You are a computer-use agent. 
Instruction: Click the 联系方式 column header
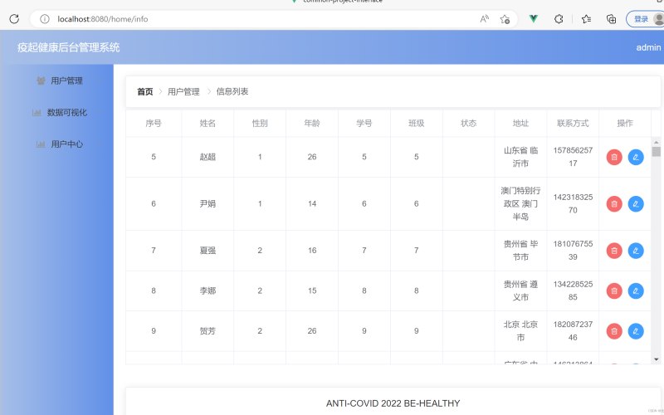pyautogui.click(x=573, y=123)
